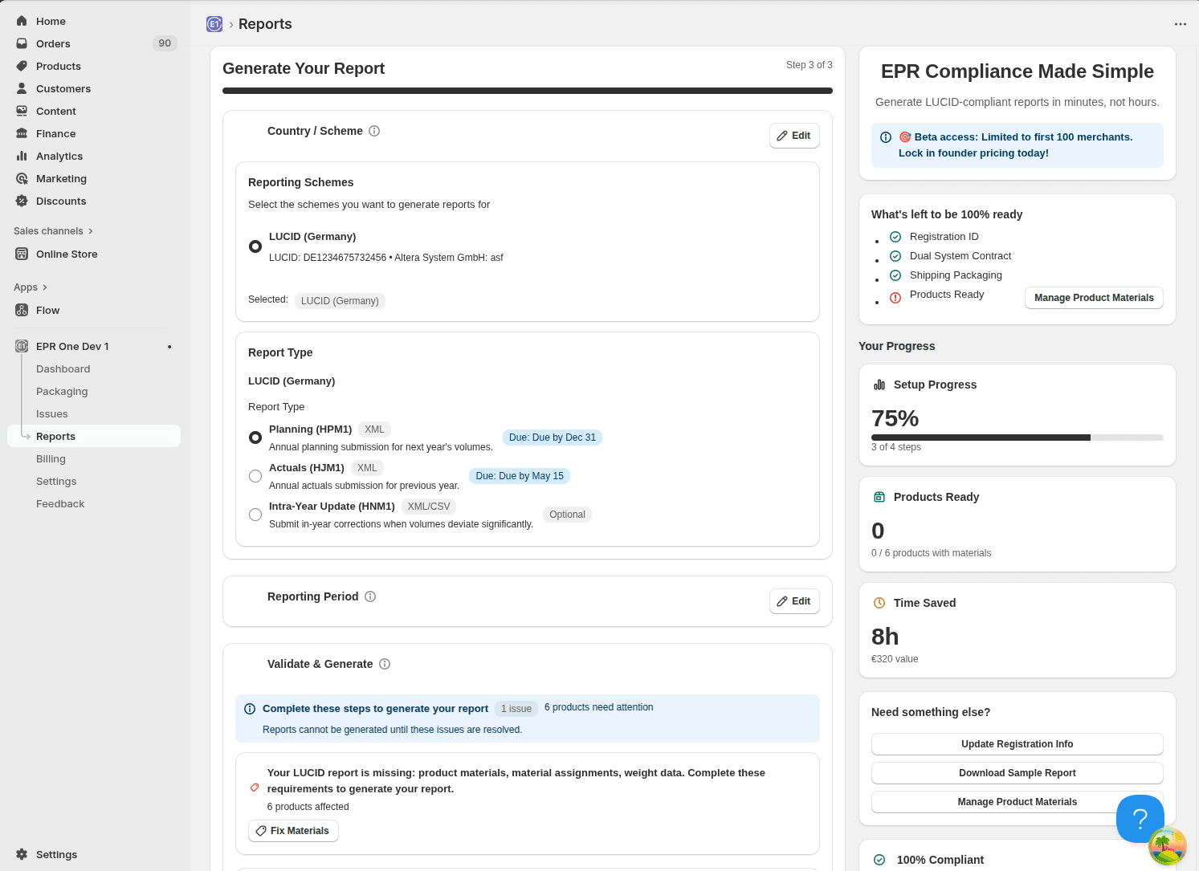Screen dimensions: 1199x871
Task: Click the Fix Materials button
Action: [293, 831]
